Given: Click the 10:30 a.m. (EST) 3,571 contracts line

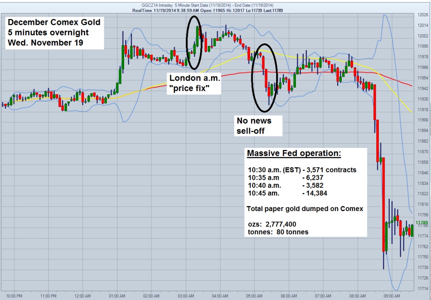Looking at the screenshot, I should (x=302, y=170).
